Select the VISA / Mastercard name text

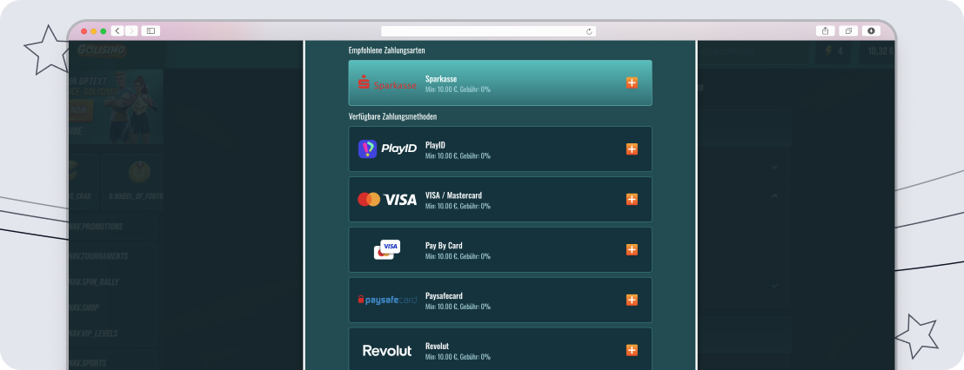pos(453,195)
